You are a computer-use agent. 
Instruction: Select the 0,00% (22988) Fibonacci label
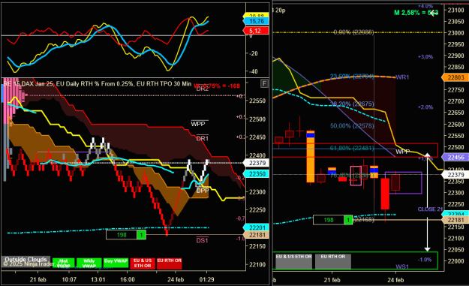(353, 32)
